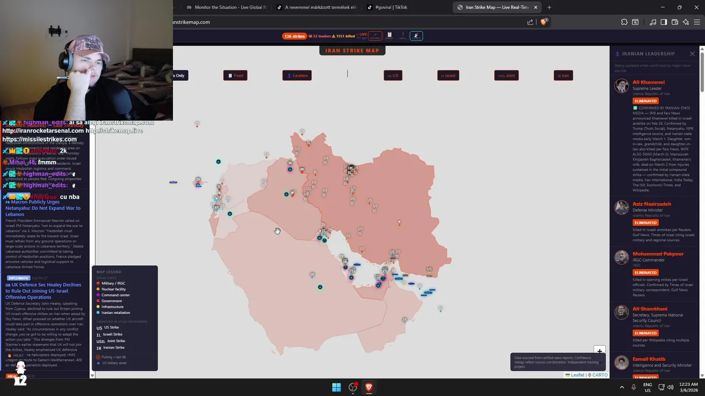Viewport: 705px width, 396px height.
Task: Click 'Command center' in the map legend
Action: click(116, 295)
